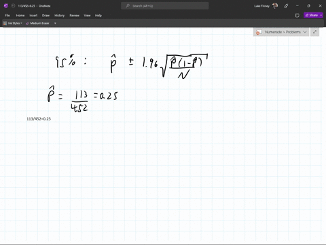This screenshot has width=326, height=245.
Task: Click the OneNote app icon in title bar
Action: (6, 5)
